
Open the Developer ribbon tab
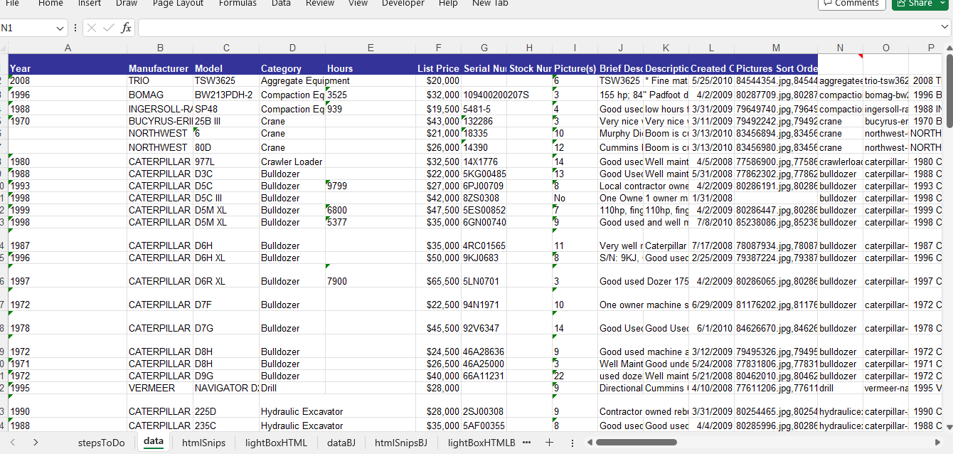tap(403, 4)
